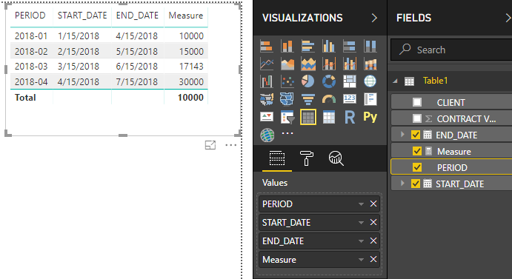
Task: Remove START_DATE from Values
Action: point(373,223)
